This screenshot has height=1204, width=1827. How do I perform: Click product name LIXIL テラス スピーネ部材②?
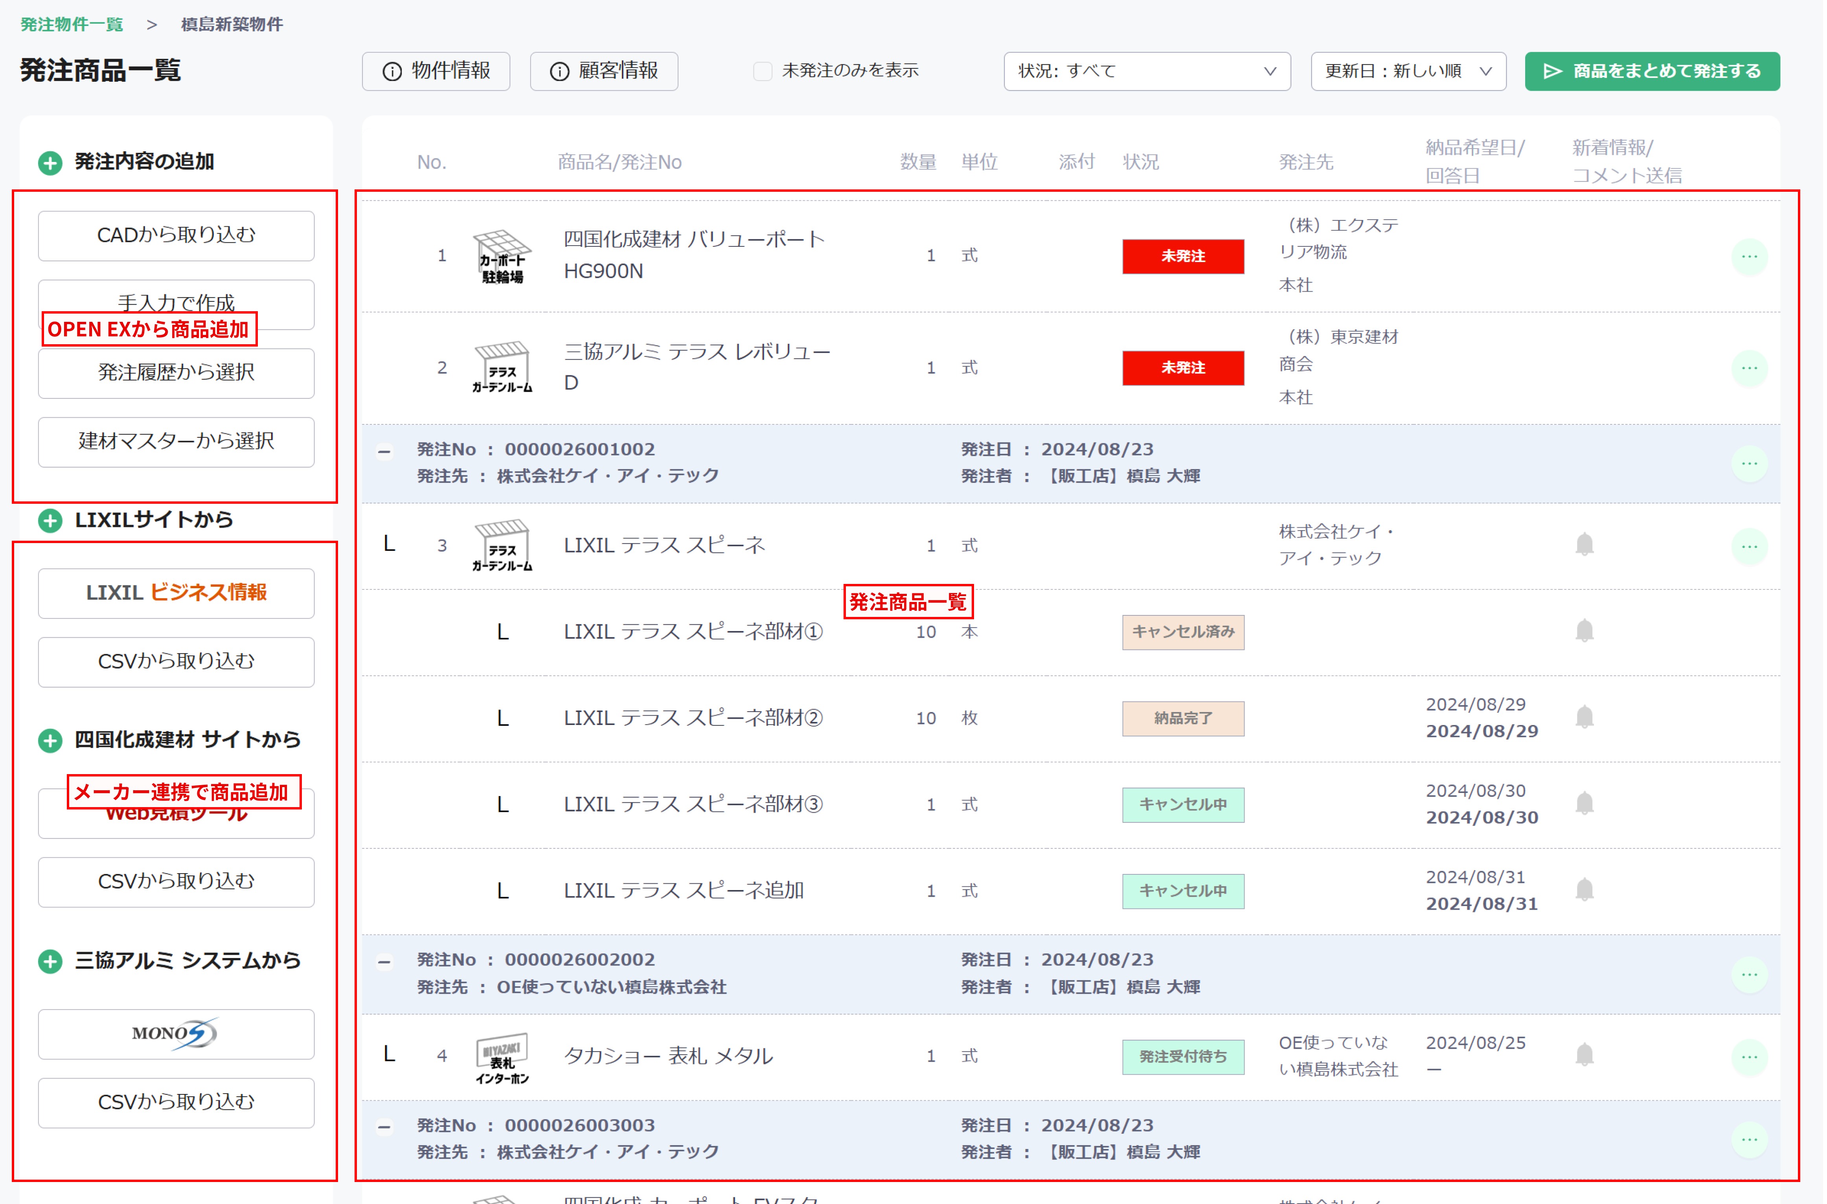tap(693, 718)
